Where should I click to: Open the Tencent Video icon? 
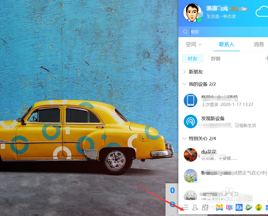[248, 208]
